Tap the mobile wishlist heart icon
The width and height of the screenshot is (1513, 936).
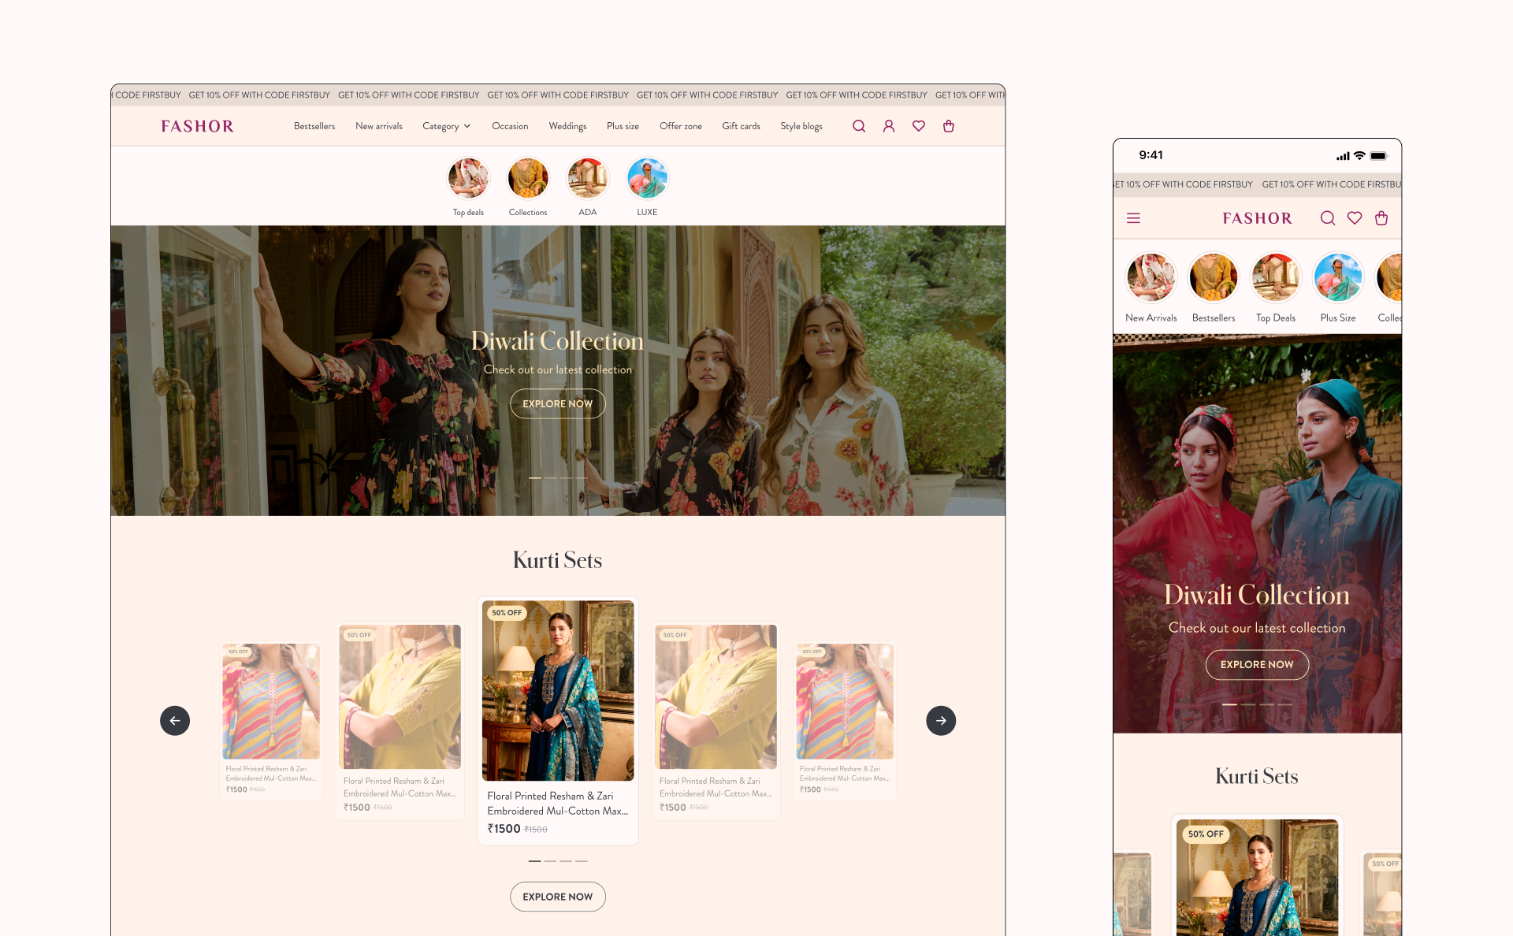1355,218
